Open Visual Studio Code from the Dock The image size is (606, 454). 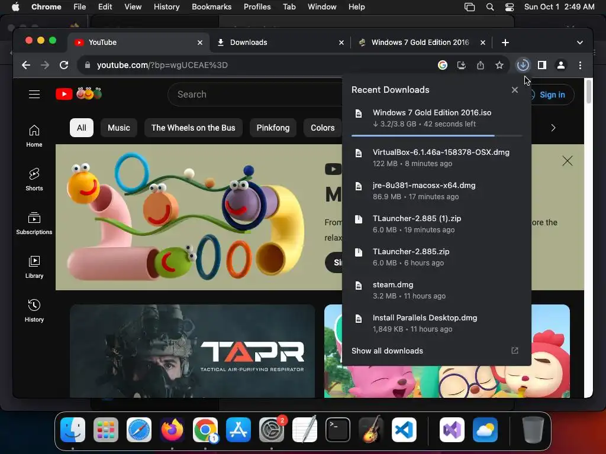point(404,430)
